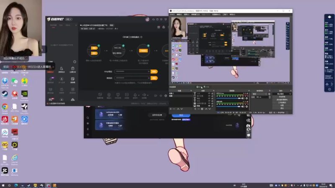Open user avatar in streaming companion header

pyautogui.click(x=147, y=19)
